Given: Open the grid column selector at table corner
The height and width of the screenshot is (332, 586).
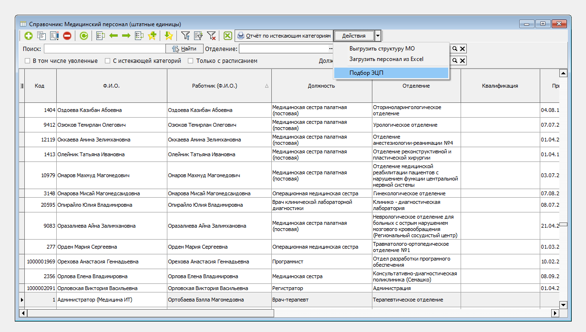Looking at the screenshot, I should click(x=22, y=86).
